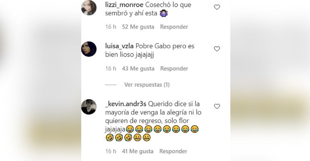Like lizzi_monroe's comment with heart icon
This screenshot has width=310, height=161.
coord(217,7)
